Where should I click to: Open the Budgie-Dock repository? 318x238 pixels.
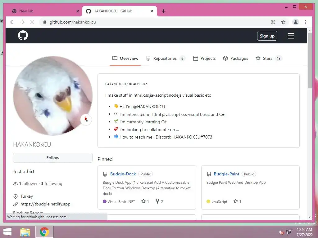[x=123, y=174]
